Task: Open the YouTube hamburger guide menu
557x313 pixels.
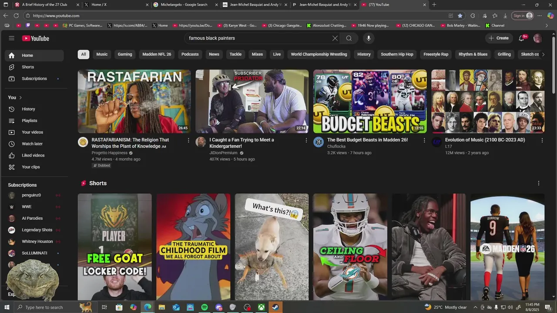Action: pyautogui.click(x=11, y=38)
